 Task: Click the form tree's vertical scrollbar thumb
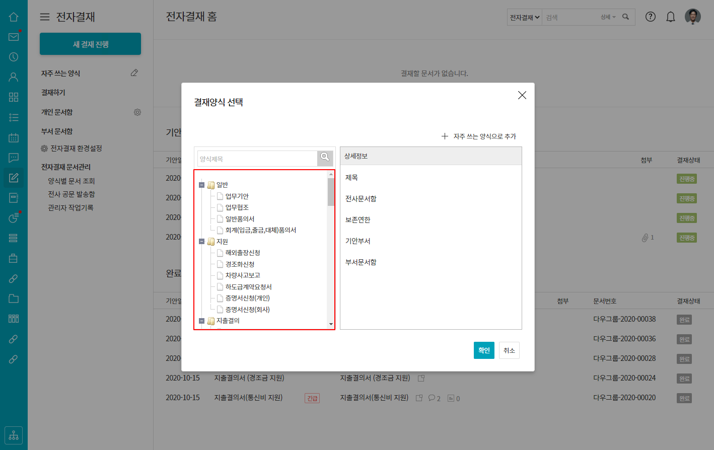pos(331,192)
